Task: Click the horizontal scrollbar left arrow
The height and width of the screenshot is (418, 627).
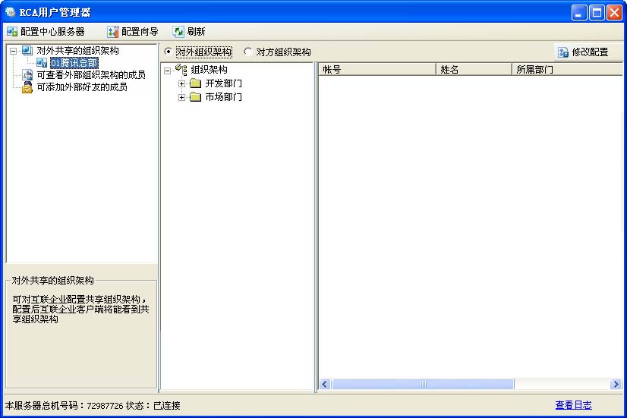Action: 324,384
